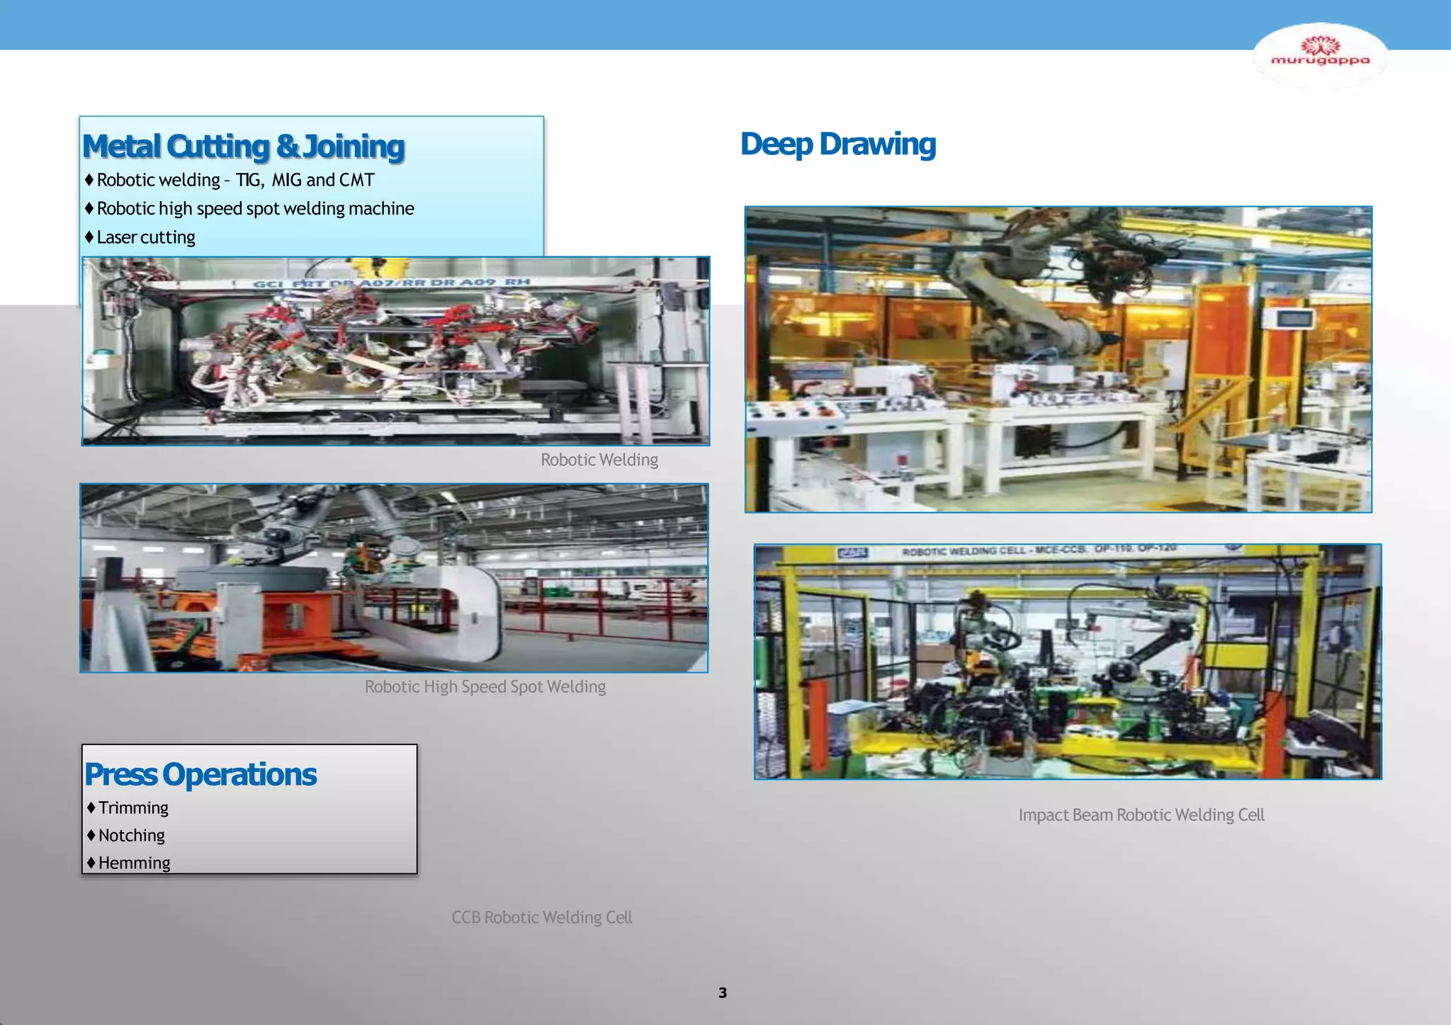This screenshot has width=1451, height=1025.
Task: Select the Hemming bullet item
Action: point(134,863)
